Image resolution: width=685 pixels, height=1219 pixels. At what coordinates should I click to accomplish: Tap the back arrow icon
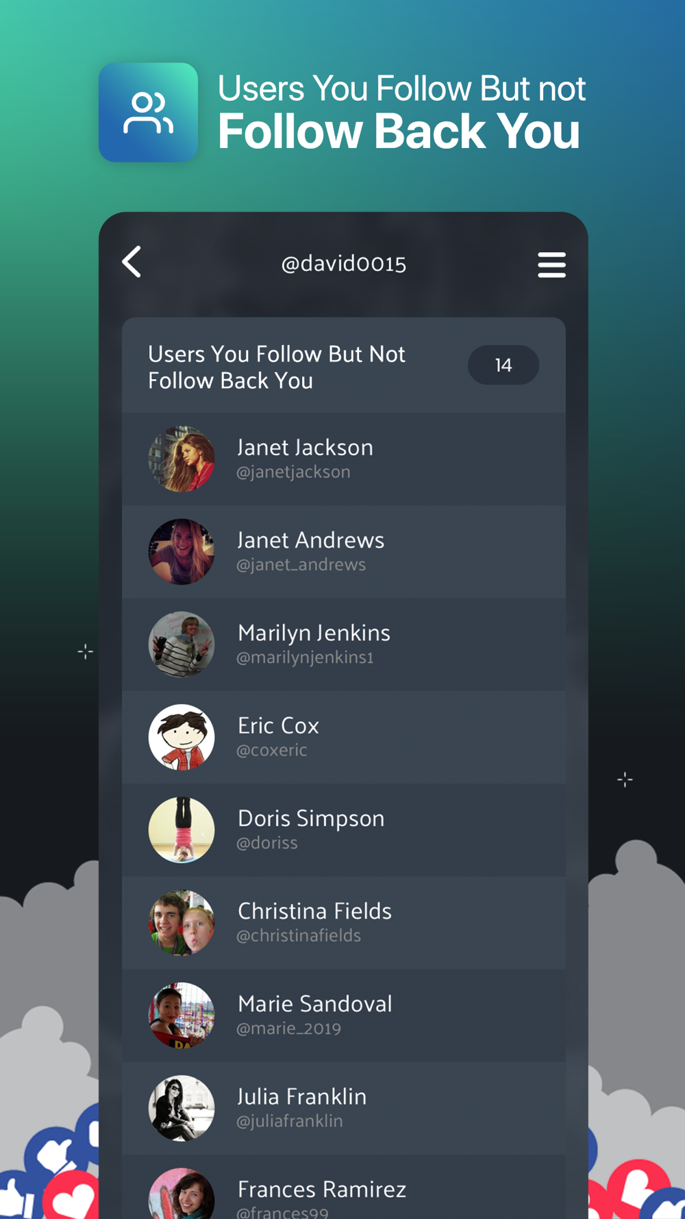click(132, 262)
